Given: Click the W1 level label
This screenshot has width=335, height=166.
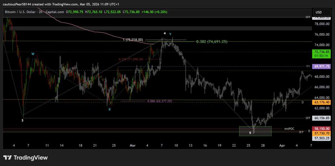Looking at the screenshot, I should [x=308, y=66].
